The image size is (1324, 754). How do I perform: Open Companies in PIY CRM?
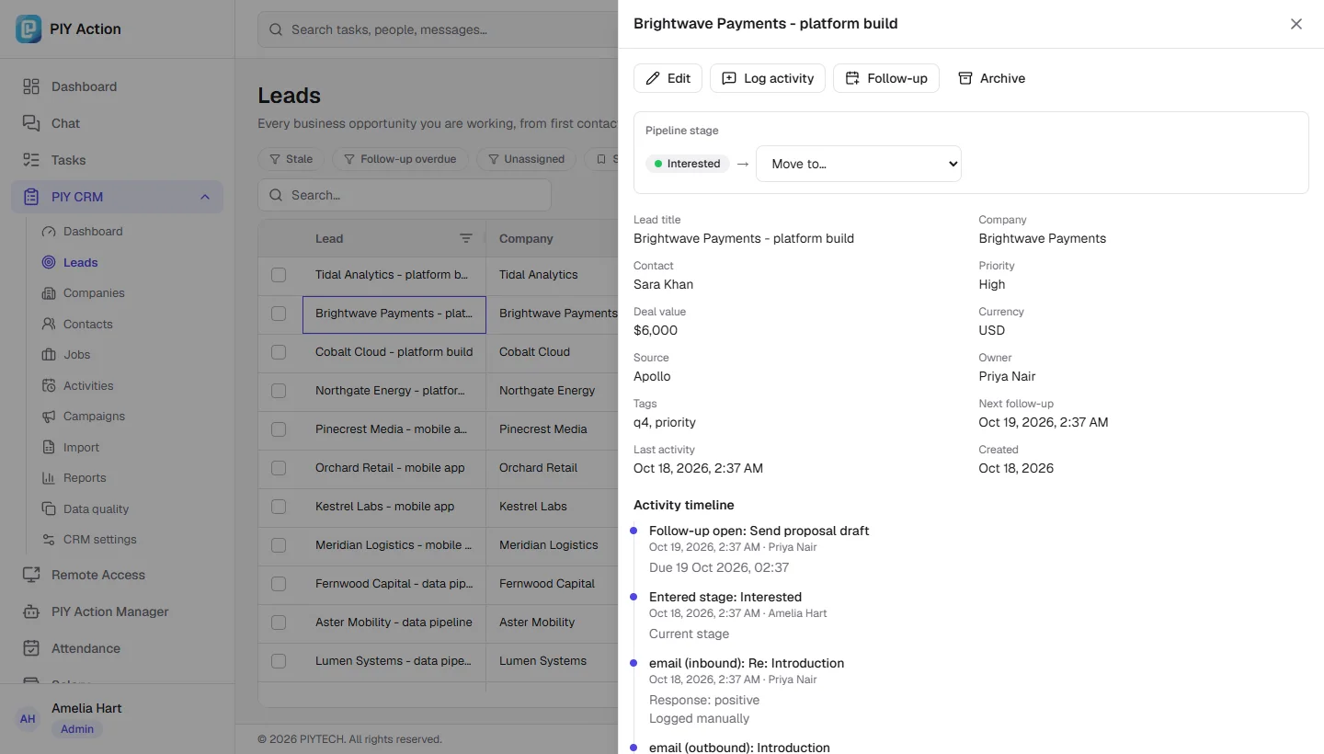point(128,293)
